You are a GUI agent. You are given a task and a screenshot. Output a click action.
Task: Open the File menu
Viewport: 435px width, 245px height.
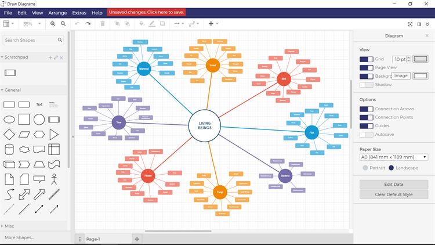click(x=8, y=13)
